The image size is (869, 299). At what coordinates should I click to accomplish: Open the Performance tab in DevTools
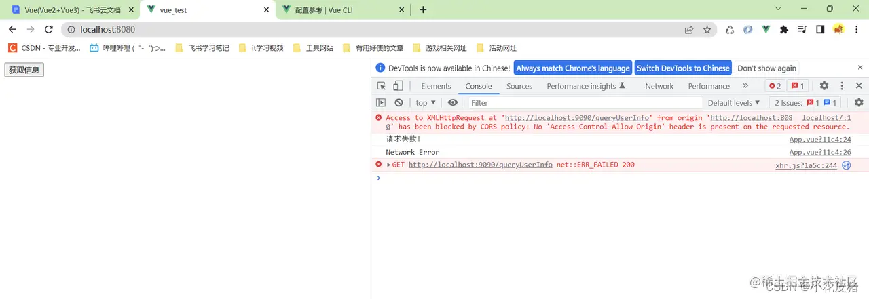click(x=709, y=86)
